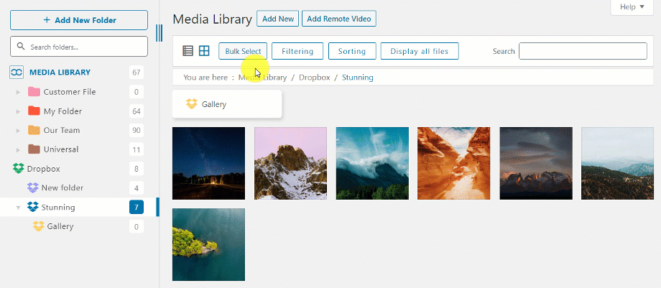The image size is (661, 288).
Task: Toggle the sidebar collapse handle
Action: 159,33
